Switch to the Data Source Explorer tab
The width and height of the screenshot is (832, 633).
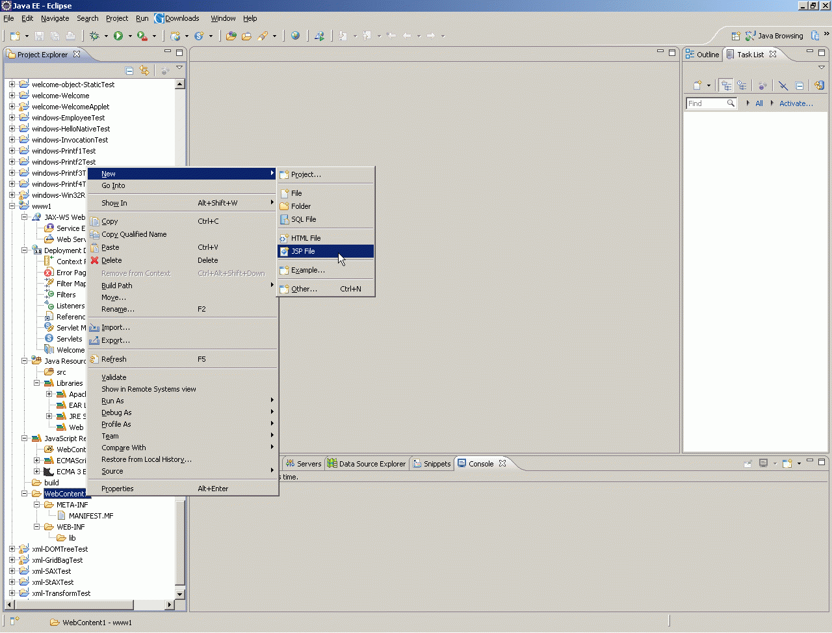tap(367, 464)
